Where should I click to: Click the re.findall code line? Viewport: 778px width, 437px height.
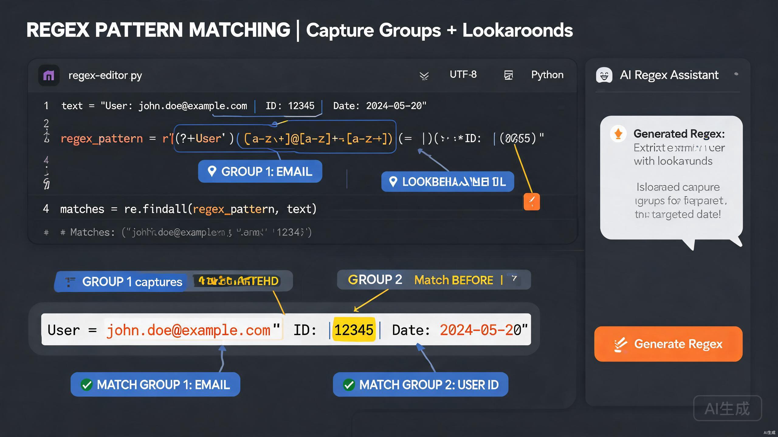point(188,209)
